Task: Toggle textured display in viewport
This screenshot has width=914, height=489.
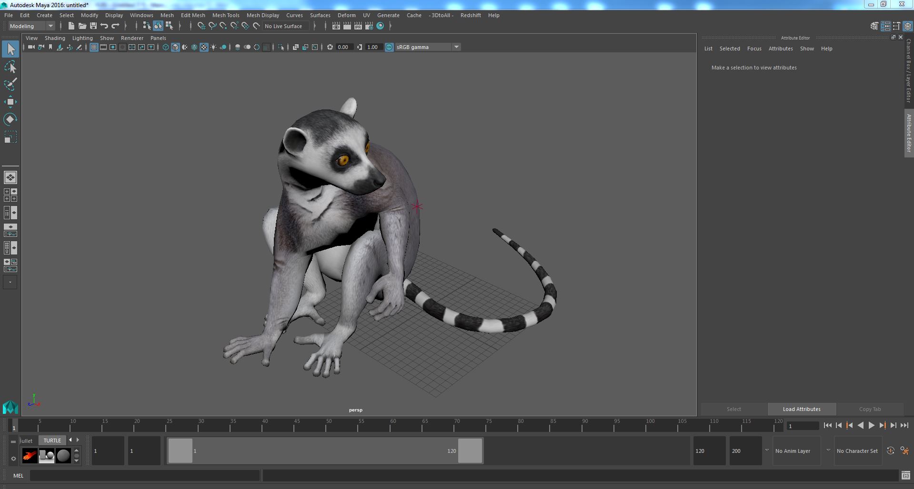Action: (204, 47)
